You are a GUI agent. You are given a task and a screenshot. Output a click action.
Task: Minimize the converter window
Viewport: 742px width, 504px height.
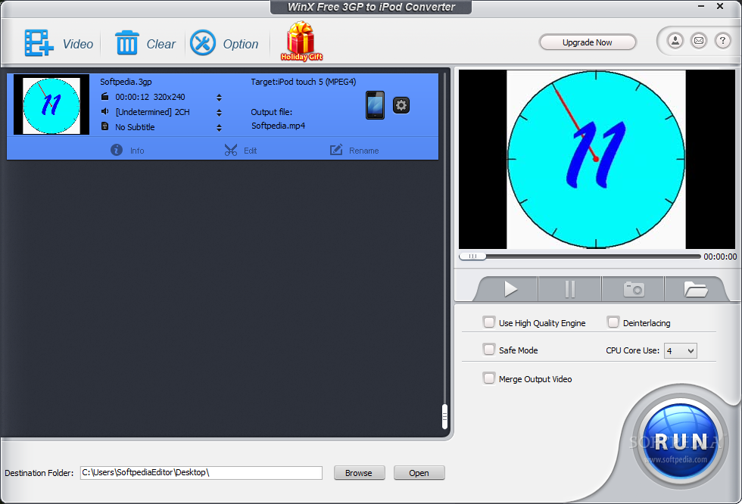[x=701, y=6]
